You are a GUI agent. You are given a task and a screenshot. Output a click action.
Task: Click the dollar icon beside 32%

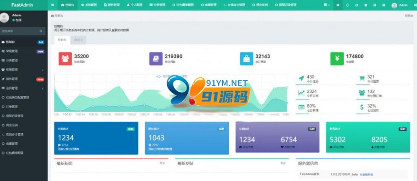coord(362,107)
